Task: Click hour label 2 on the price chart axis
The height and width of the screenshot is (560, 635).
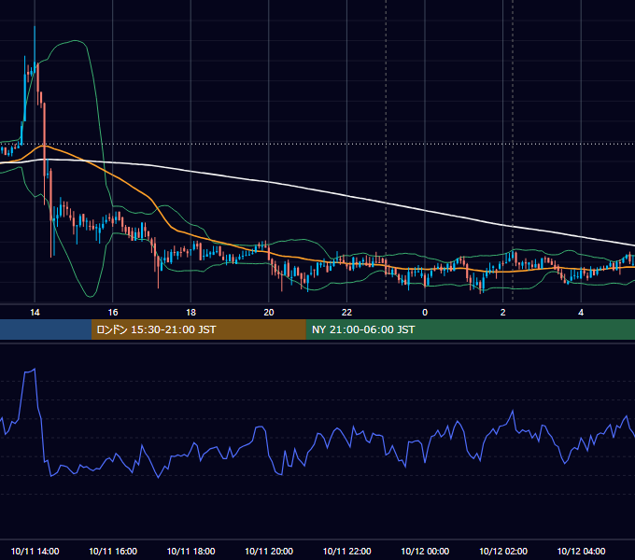Action: (x=503, y=313)
